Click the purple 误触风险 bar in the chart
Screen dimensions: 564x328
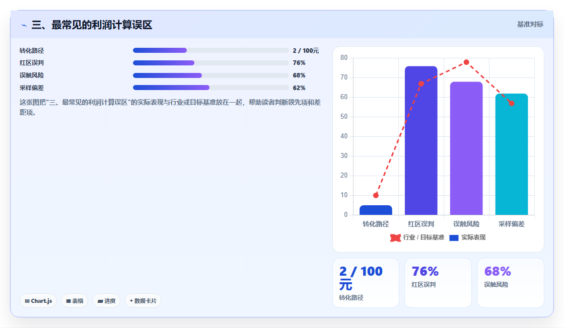(466, 148)
